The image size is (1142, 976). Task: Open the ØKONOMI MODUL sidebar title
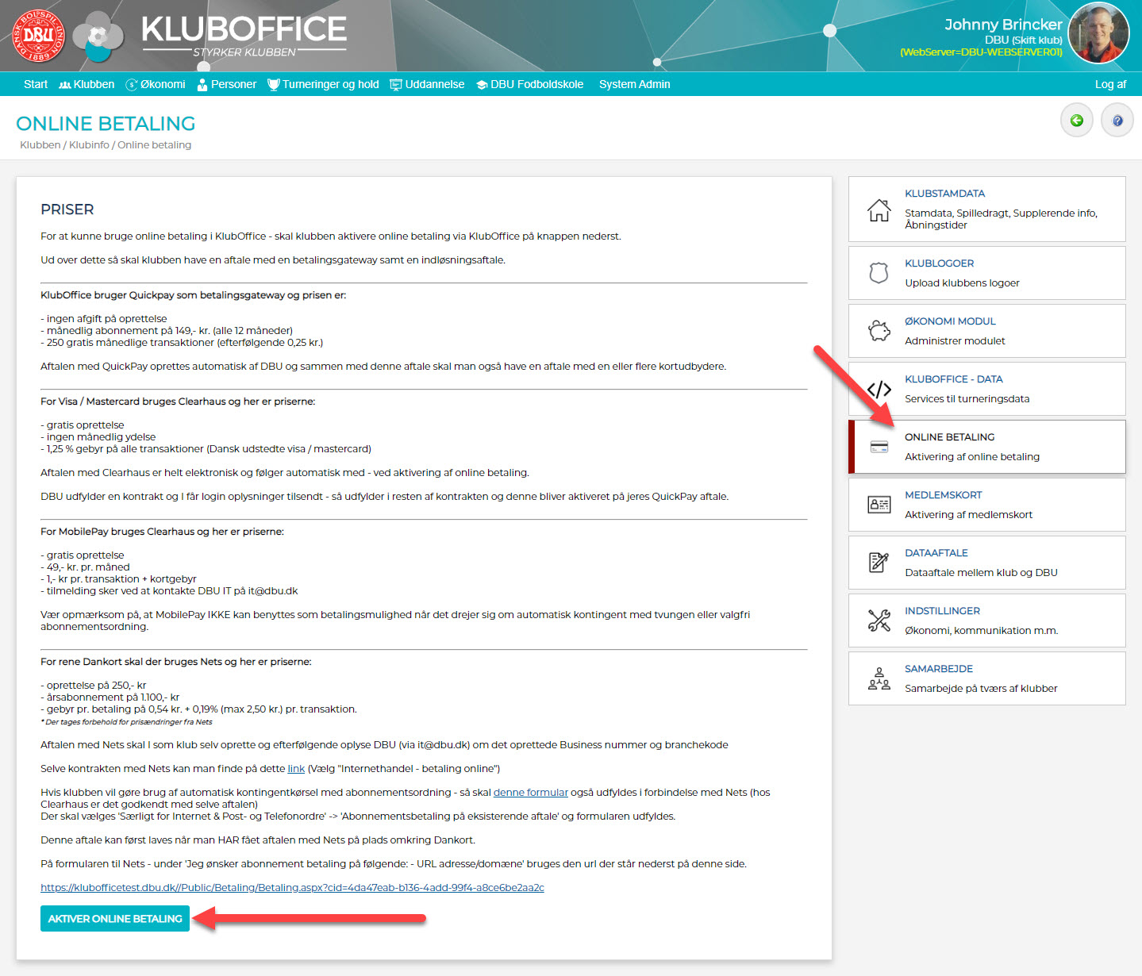(950, 321)
